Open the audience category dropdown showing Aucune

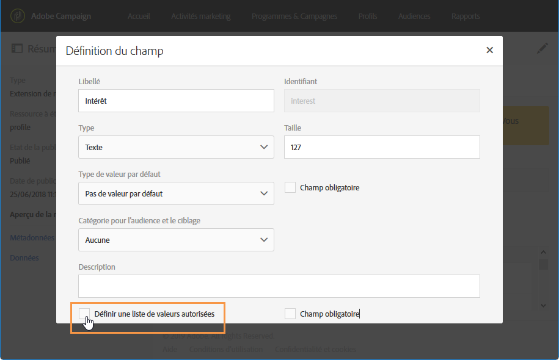pyautogui.click(x=176, y=240)
